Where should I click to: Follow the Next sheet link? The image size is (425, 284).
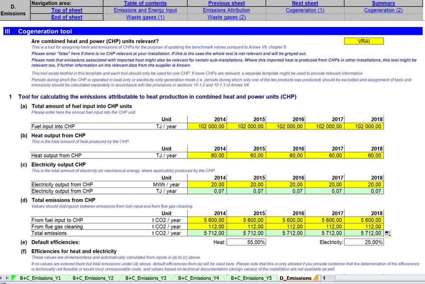click(x=305, y=3)
